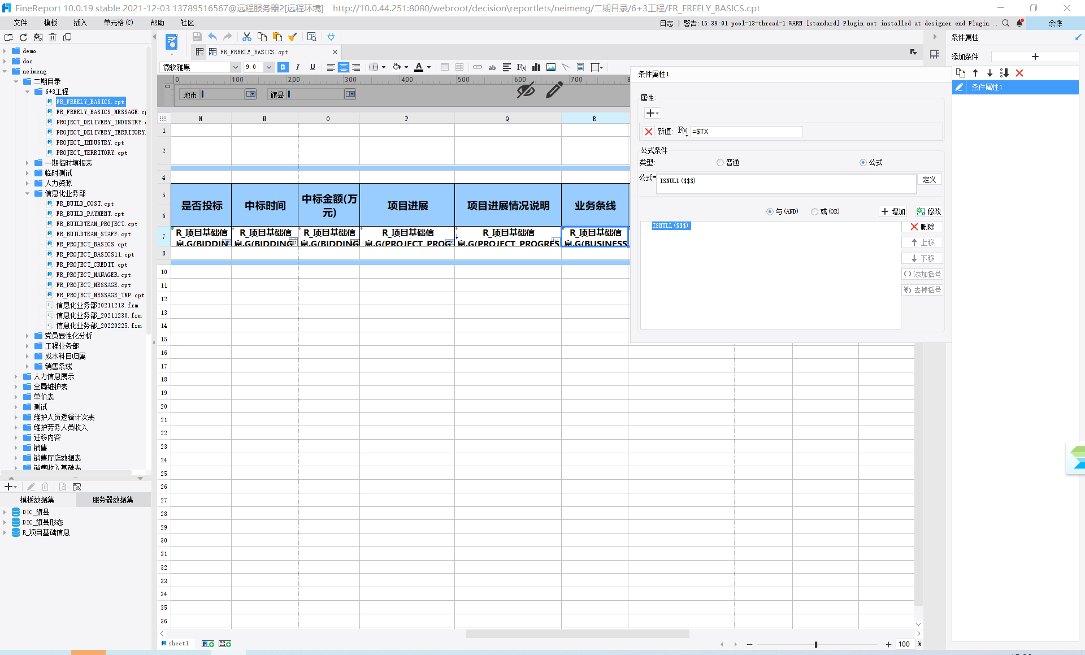Open the add property plus dropdown
Viewport: 1085px width, 655px height.
pos(652,113)
